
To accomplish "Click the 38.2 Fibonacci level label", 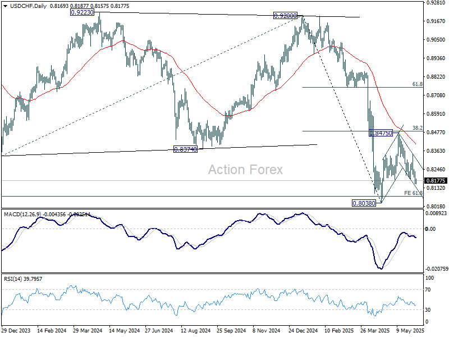I will (417, 128).
